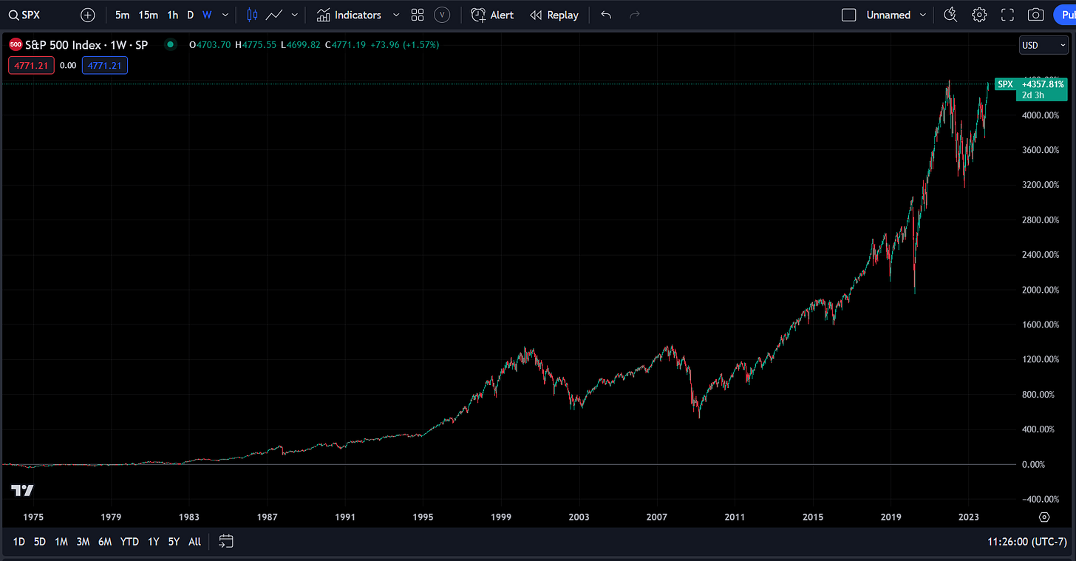Click the circled V toolbar icon
Screen dimensions: 1076x561
[442, 15]
